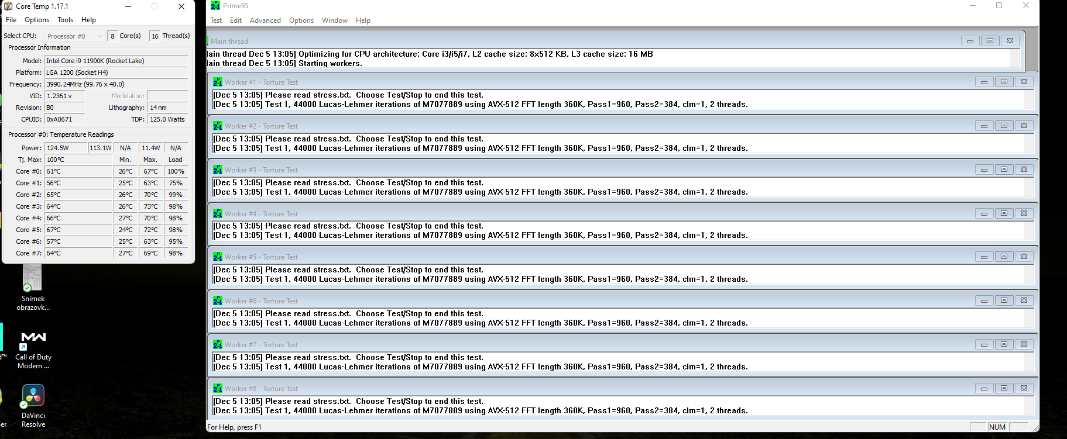Close the Worker #5 child window
The height and width of the screenshot is (439, 1067).
[1024, 257]
